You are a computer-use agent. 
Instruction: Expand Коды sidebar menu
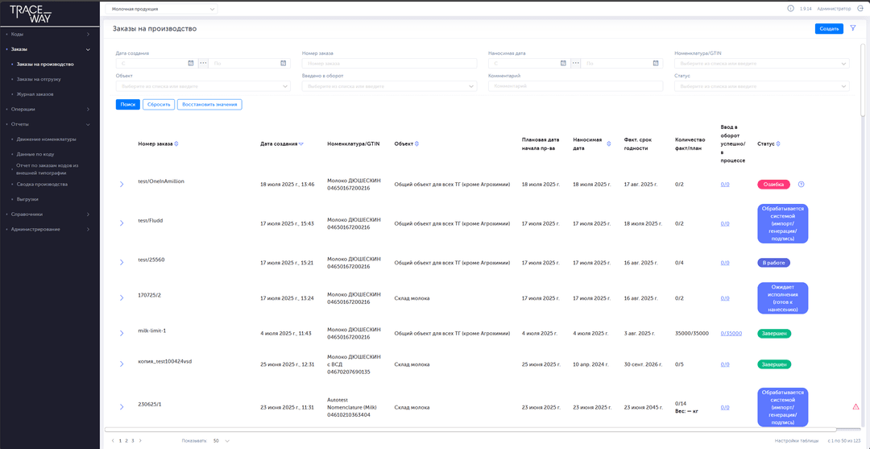click(x=50, y=35)
